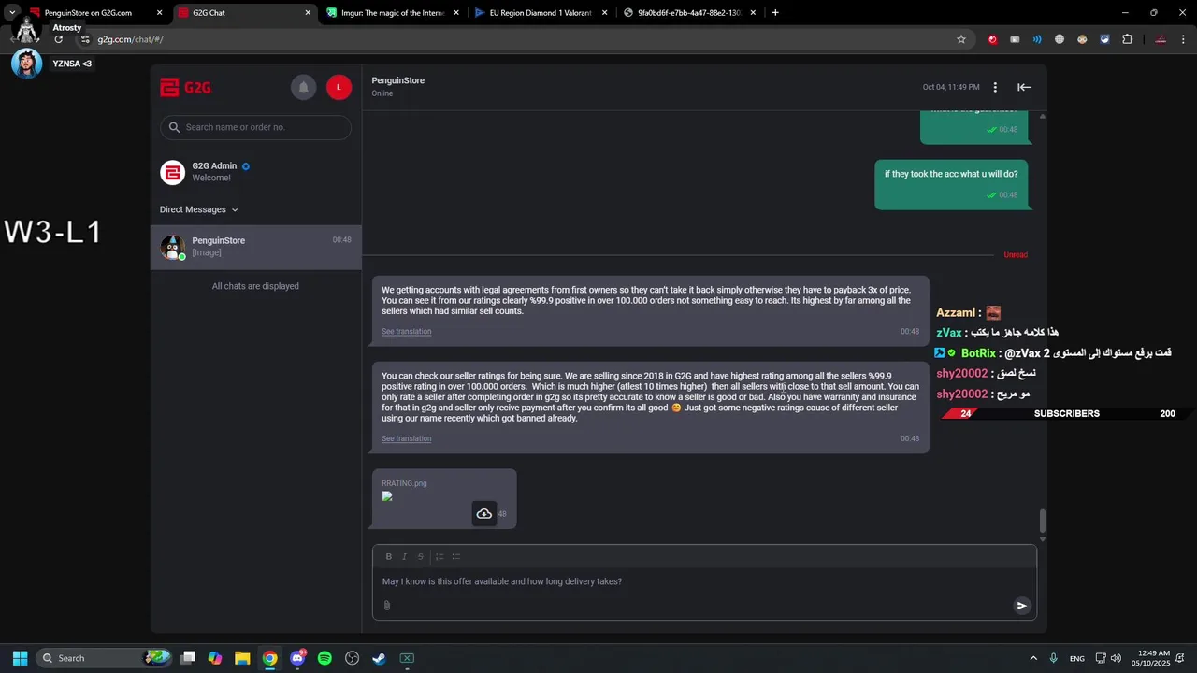1197x673 pixels.
Task: Toggle italic formatting in message editor
Action: (x=405, y=556)
